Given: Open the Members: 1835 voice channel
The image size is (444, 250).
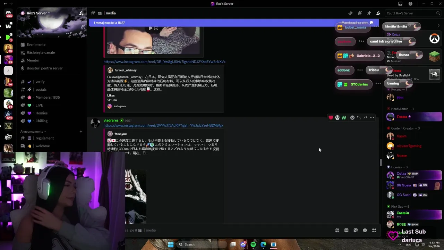Looking at the screenshot, I should [x=52, y=98].
